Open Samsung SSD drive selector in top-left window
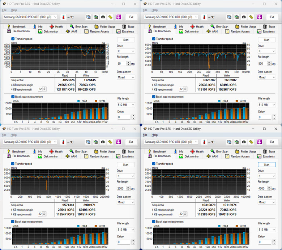 click(30, 17)
